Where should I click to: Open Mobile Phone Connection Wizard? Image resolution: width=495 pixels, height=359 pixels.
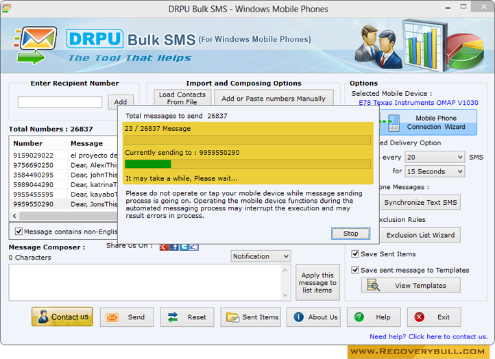[428, 123]
